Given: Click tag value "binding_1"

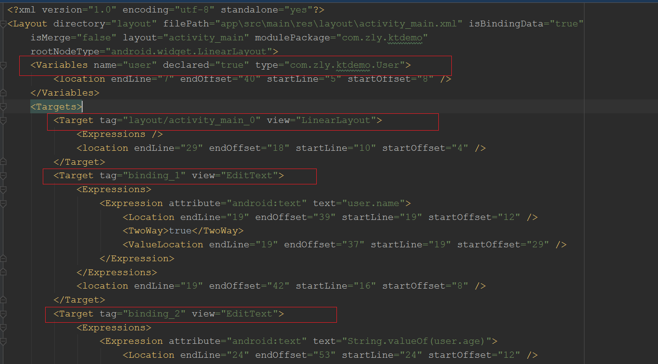Looking at the screenshot, I should (x=154, y=175).
